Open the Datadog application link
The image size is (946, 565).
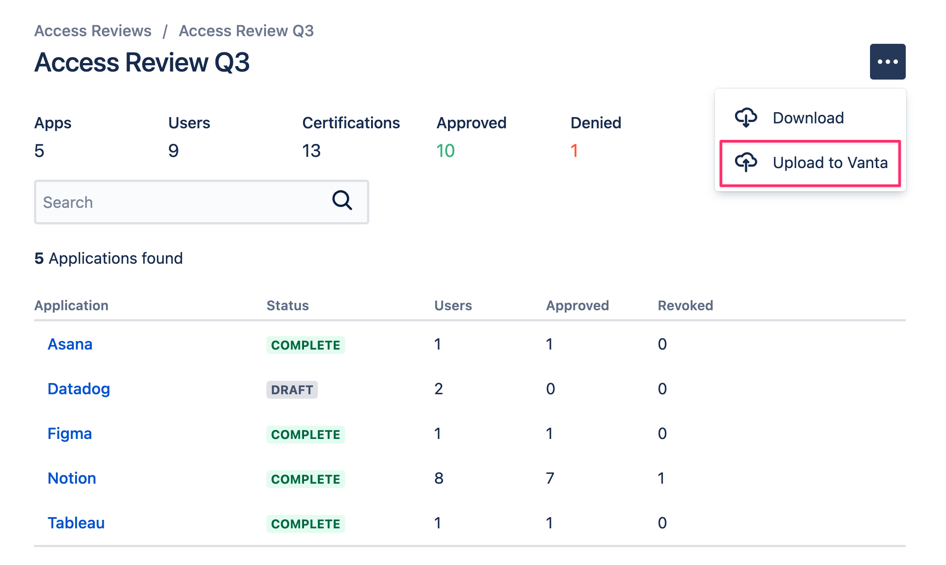click(79, 389)
